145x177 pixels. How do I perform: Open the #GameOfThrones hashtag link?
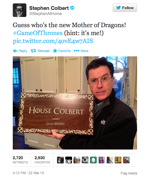[38, 33]
